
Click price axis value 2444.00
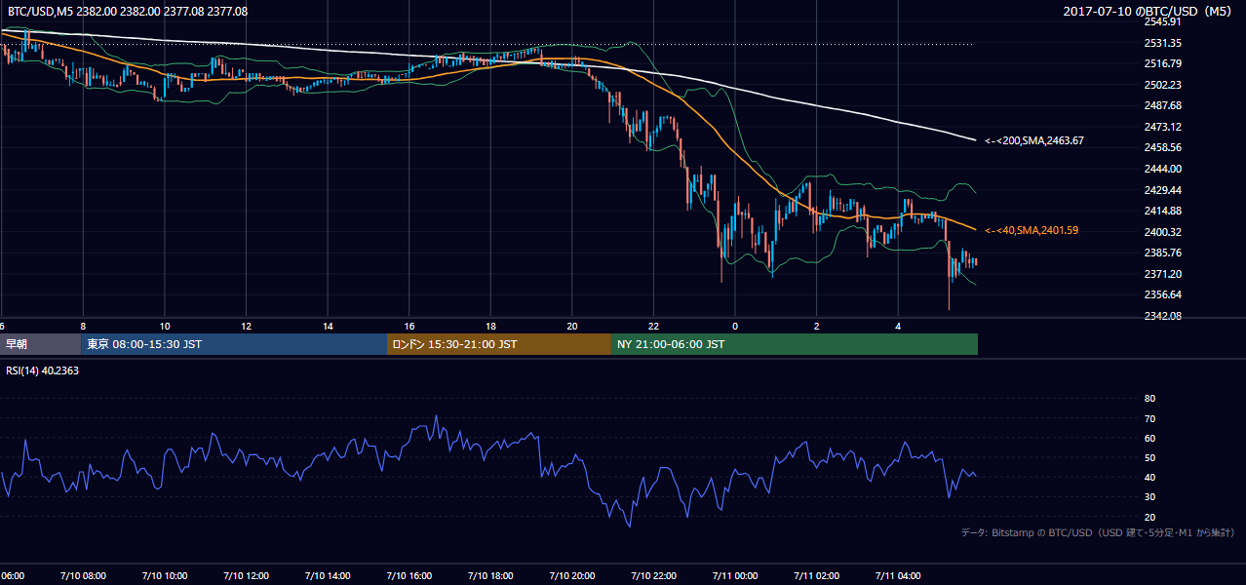[x=1163, y=169]
